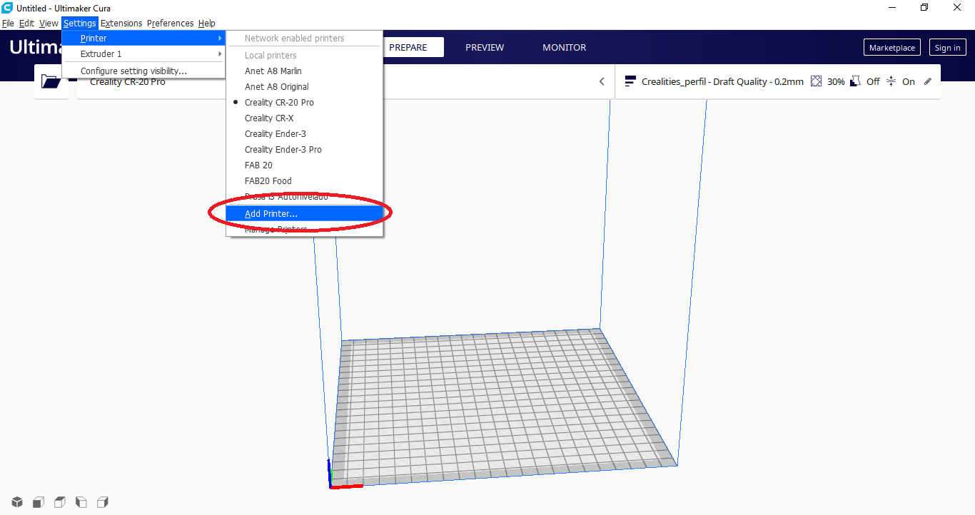975x515 pixels.
Task: Switch to left side view cube icon
Action: tap(81, 501)
